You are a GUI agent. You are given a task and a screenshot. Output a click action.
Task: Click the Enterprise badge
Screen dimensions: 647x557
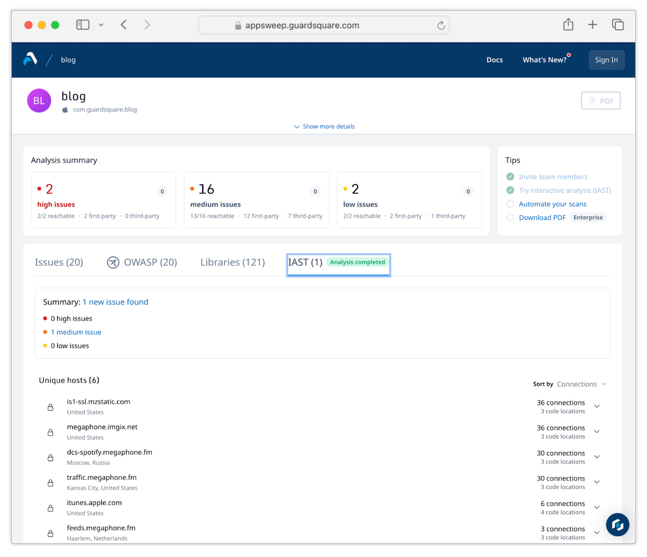coord(588,218)
